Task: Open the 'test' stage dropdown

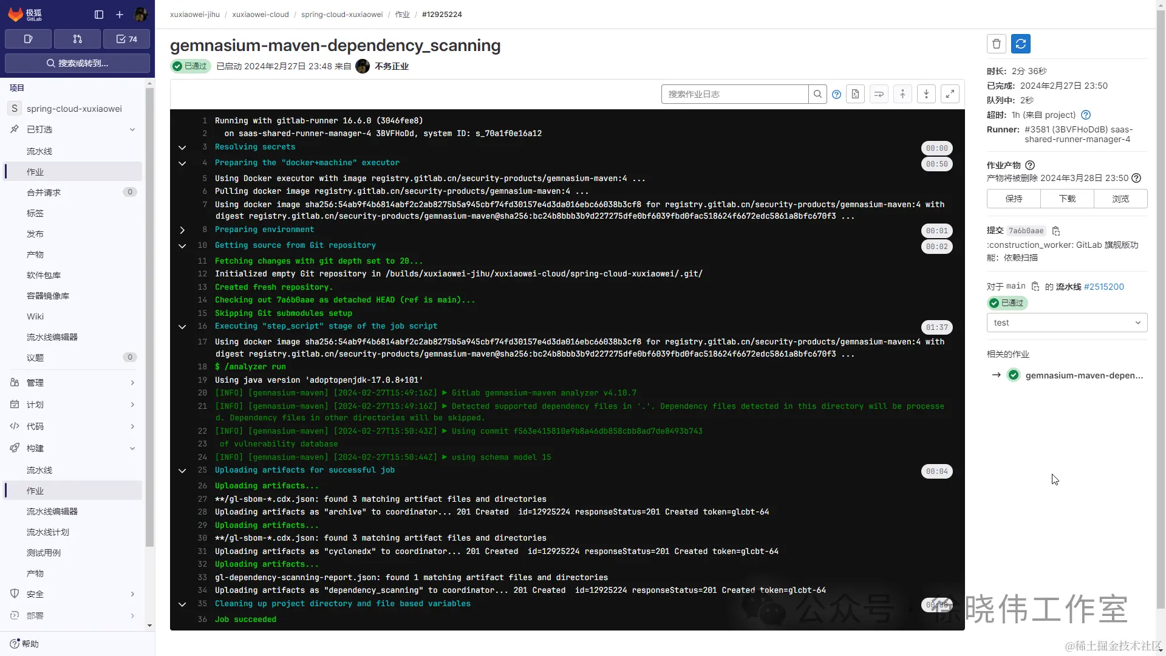Action: tap(1066, 323)
